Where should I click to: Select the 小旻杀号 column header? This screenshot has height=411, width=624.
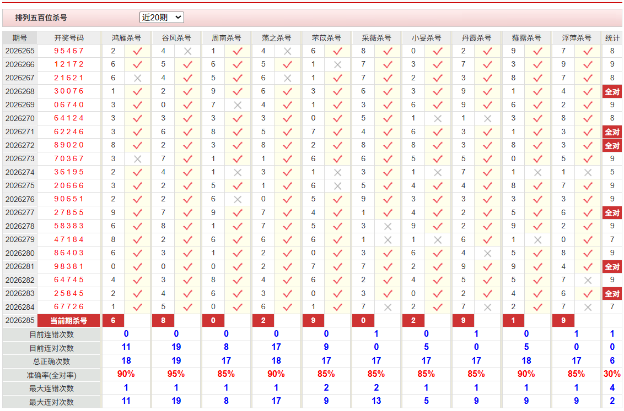(x=426, y=38)
